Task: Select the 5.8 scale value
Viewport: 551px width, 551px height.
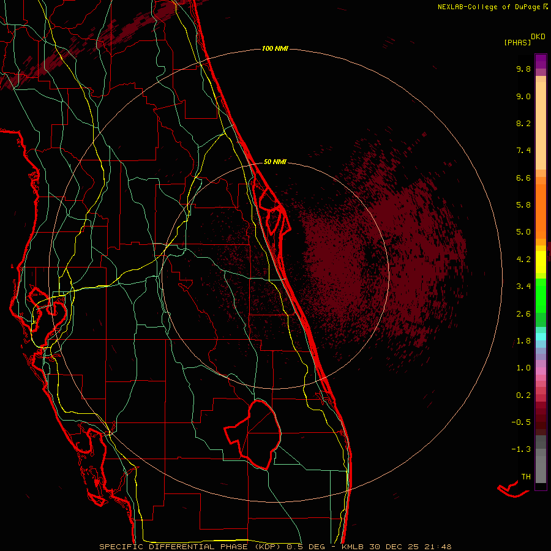Action: pyautogui.click(x=523, y=205)
